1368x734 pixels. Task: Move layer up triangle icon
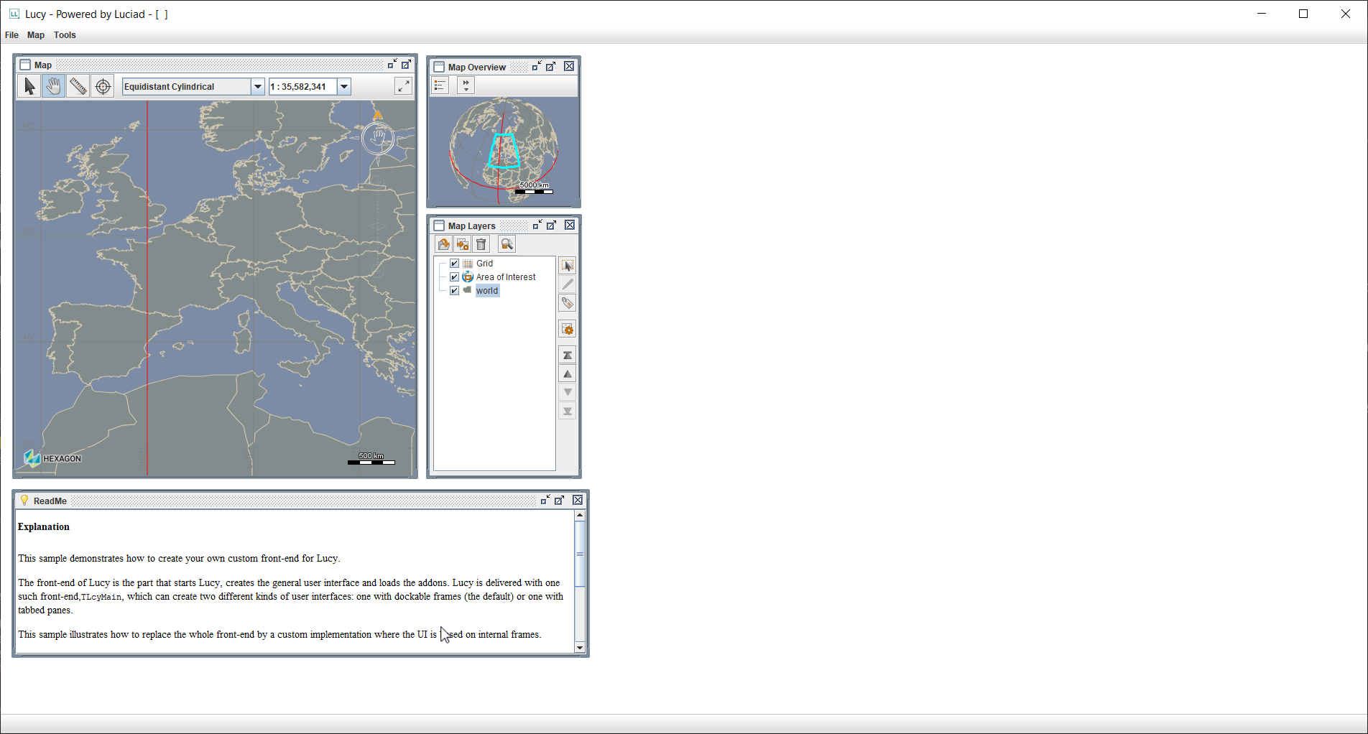(x=568, y=373)
